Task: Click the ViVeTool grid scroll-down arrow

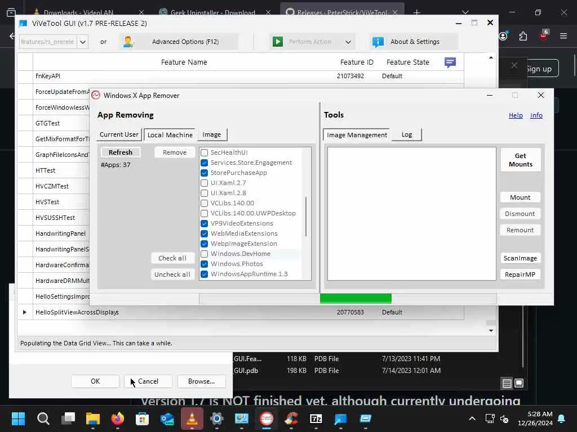Action: point(491,330)
